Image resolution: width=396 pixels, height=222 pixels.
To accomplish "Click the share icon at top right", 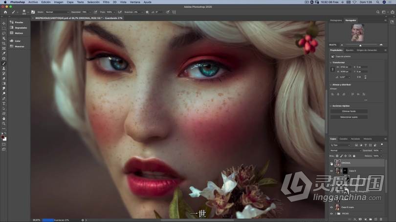I will [x=392, y=12].
